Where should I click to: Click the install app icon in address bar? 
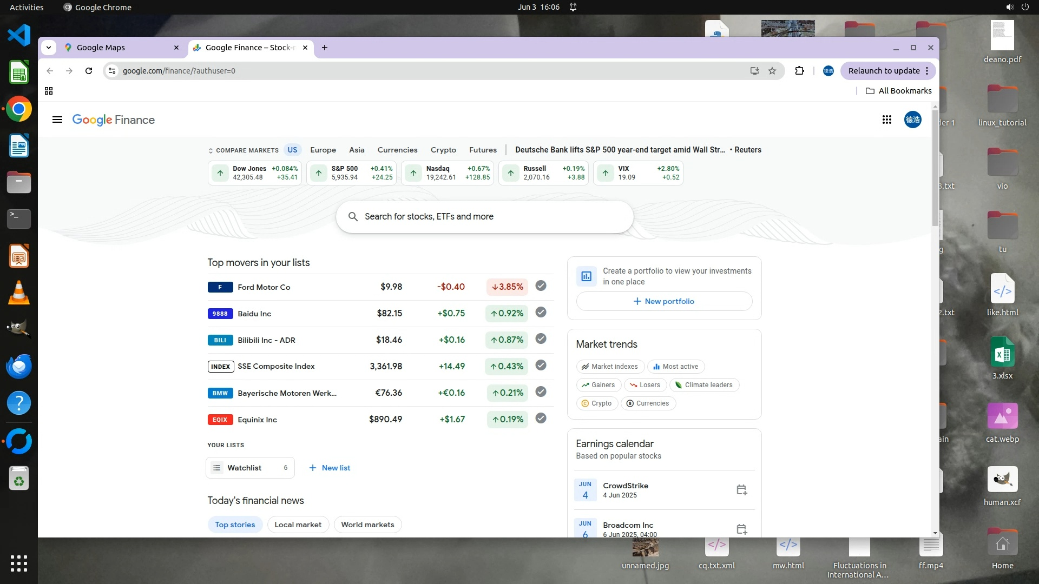(754, 71)
